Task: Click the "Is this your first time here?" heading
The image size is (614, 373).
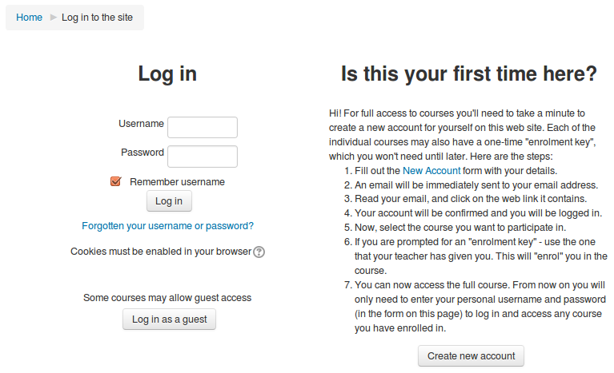Action: pyautogui.click(x=468, y=74)
